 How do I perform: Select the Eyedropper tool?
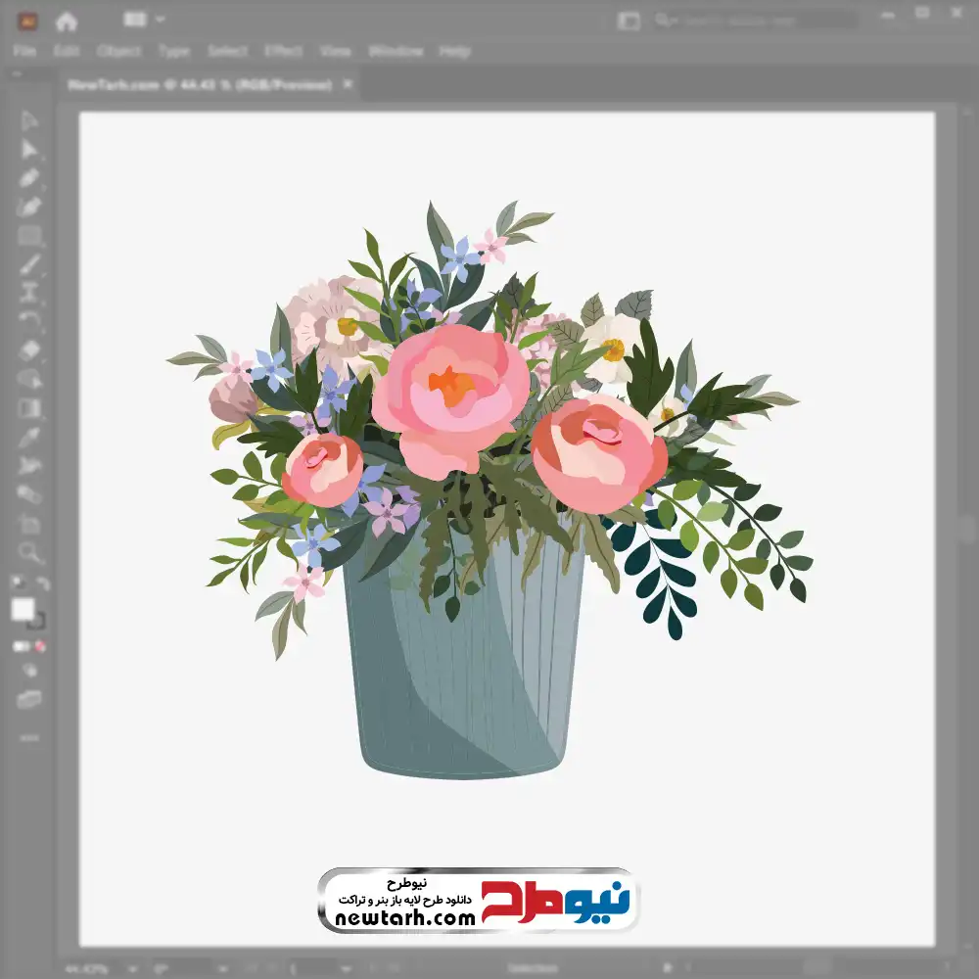[29, 437]
